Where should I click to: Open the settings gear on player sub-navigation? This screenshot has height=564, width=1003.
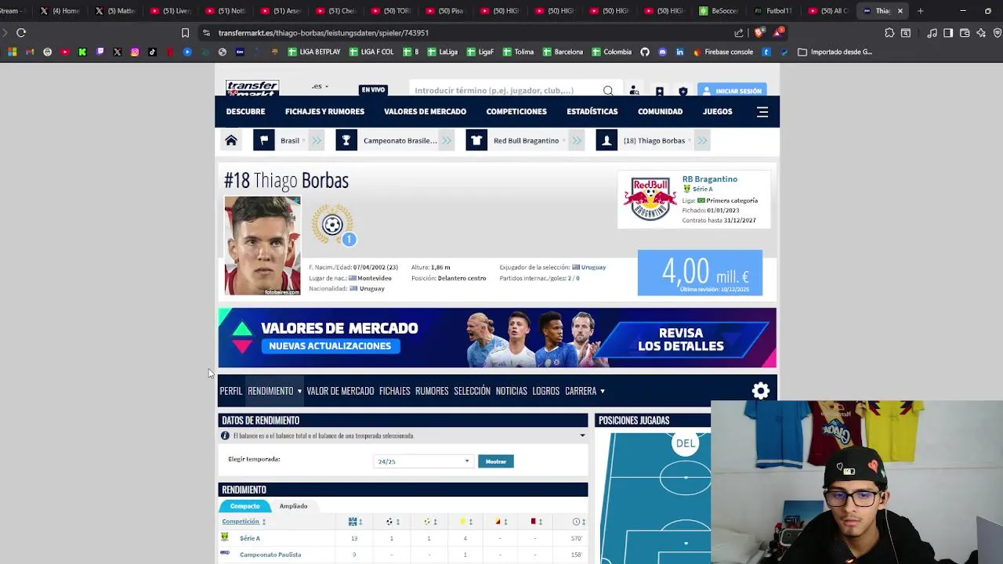[761, 391]
